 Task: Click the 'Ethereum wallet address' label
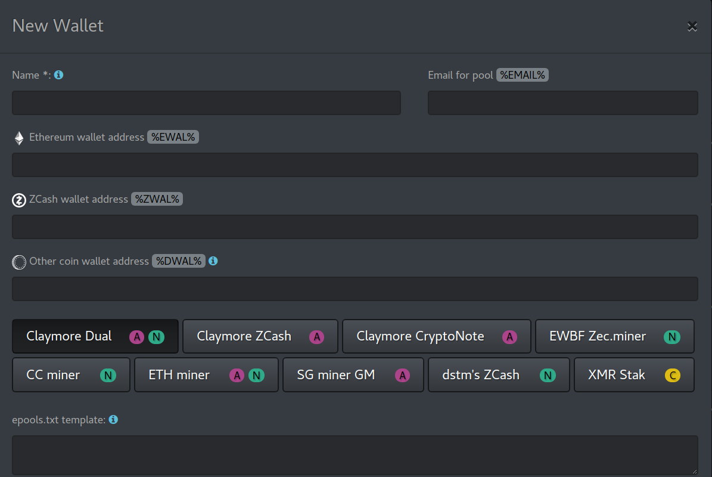87,137
